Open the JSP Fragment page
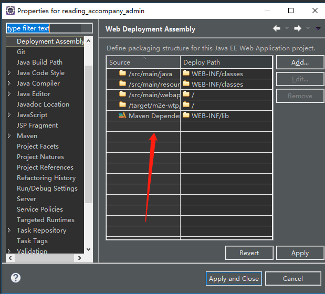The width and height of the screenshot is (325, 294). click(x=37, y=125)
